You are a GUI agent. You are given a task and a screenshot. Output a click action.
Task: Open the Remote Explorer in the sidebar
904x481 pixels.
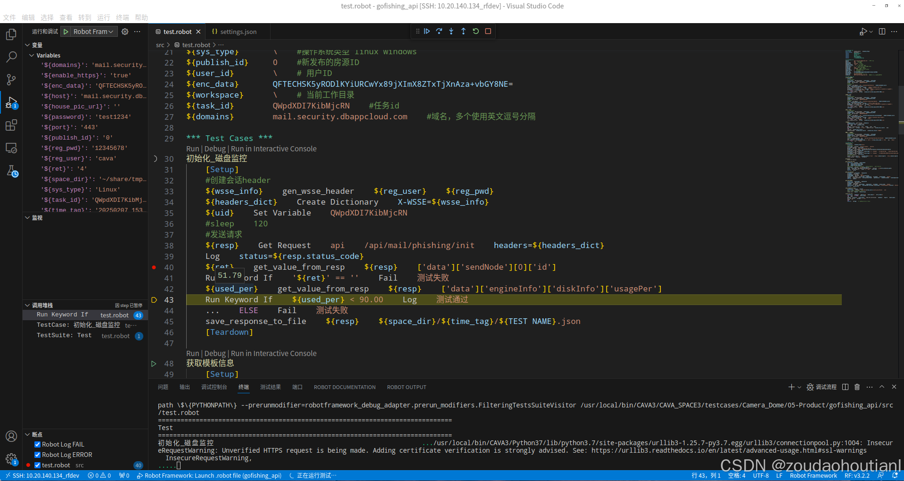11,148
